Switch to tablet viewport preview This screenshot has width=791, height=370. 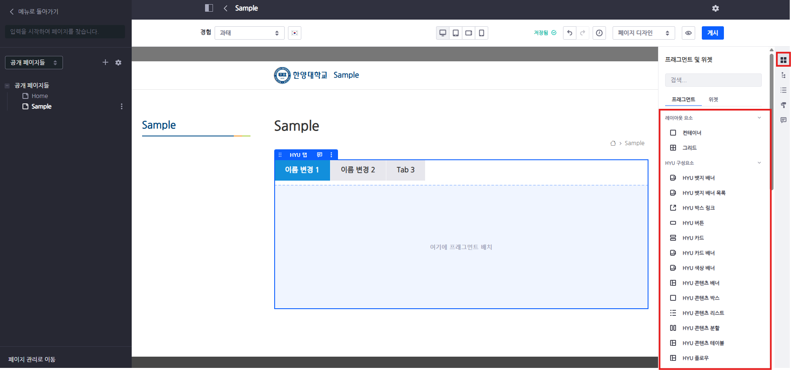point(456,33)
